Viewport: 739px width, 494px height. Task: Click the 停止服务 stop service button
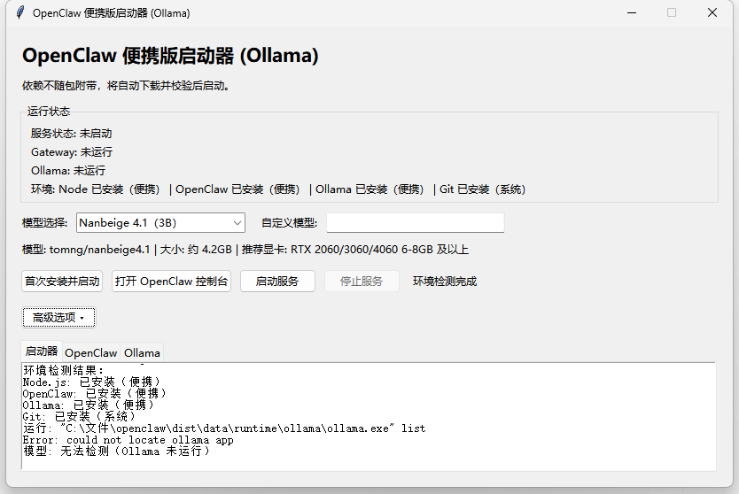[x=362, y=282]
